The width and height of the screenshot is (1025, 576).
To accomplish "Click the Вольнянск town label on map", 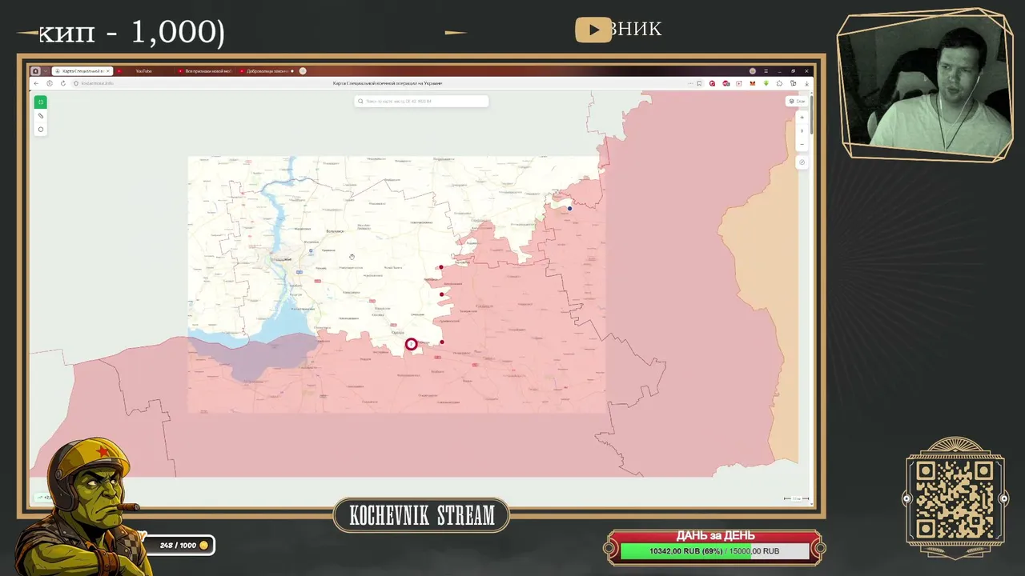I will click(335, 231).
